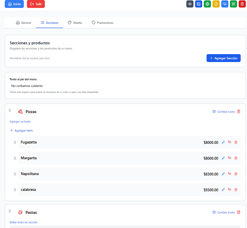Image resolution: width=247 pixels, height=228 pixels.
Task: Click Cambiar icono for Pastas section
Action: point(224,212)
